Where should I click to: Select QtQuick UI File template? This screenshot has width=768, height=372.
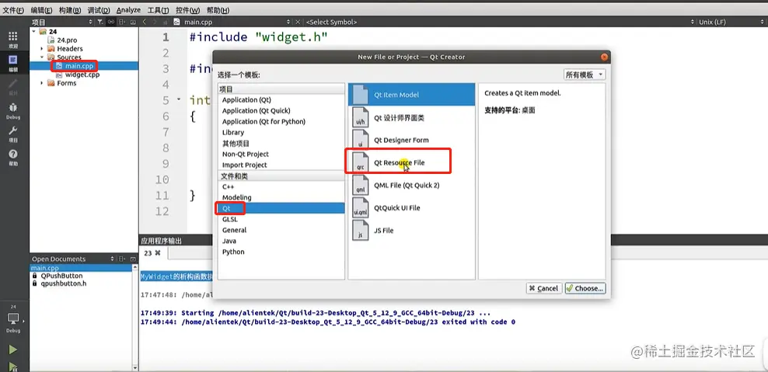[411, 207]
